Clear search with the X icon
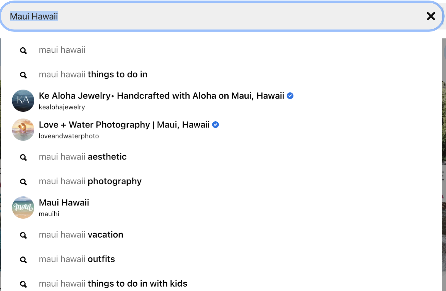Viewport: 446px width, 291px height. pyautogui.click(x=431, y=16)
